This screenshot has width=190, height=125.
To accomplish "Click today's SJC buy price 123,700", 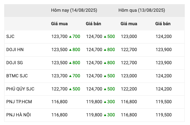I will click(59, 37).
